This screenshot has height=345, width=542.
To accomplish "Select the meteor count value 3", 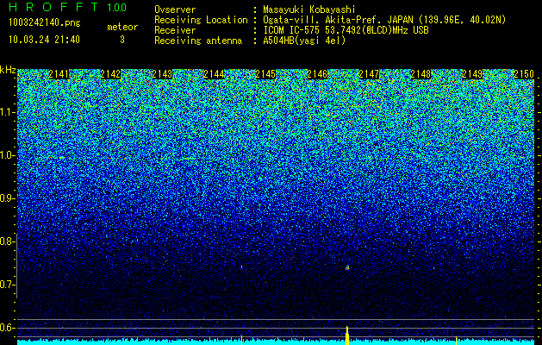I will 122,40.
